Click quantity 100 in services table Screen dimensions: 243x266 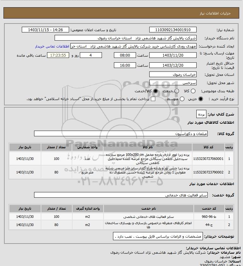pyautogui.click(x=56, y=217)
